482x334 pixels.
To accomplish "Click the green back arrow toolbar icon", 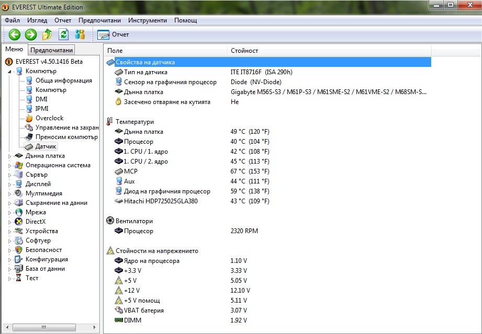I will (x=14, y=34).
